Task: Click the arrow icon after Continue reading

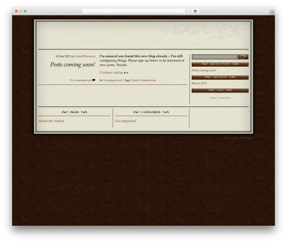Action: point(126,73)
